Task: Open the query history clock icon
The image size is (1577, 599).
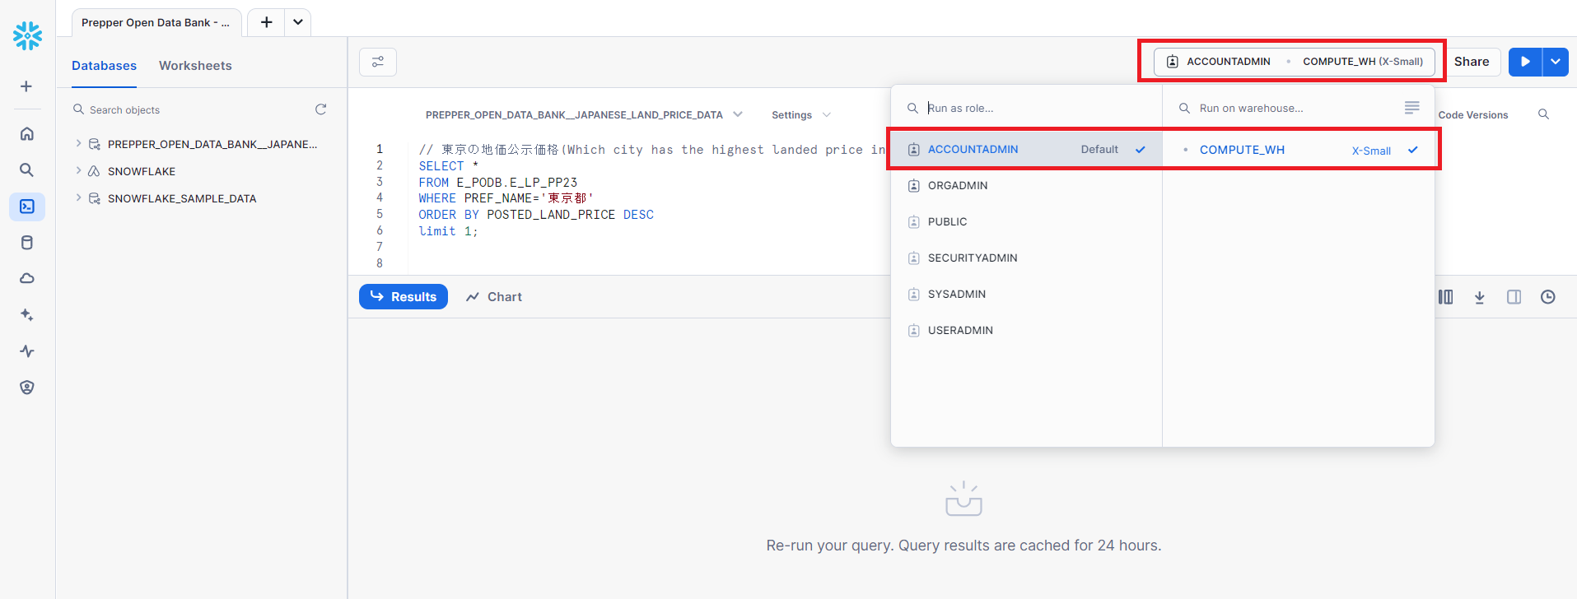Action: [1548, 297]
